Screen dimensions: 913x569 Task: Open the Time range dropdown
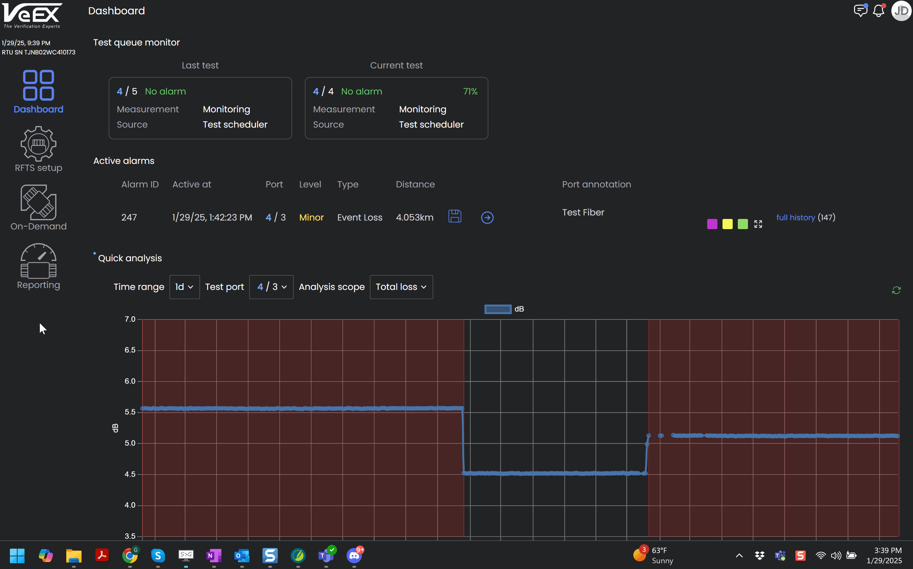point(184,287)
